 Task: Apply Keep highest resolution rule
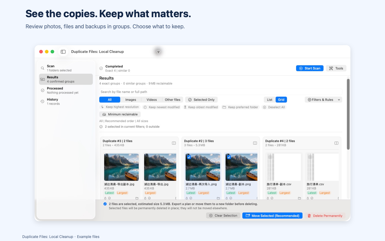pos(120,107)
